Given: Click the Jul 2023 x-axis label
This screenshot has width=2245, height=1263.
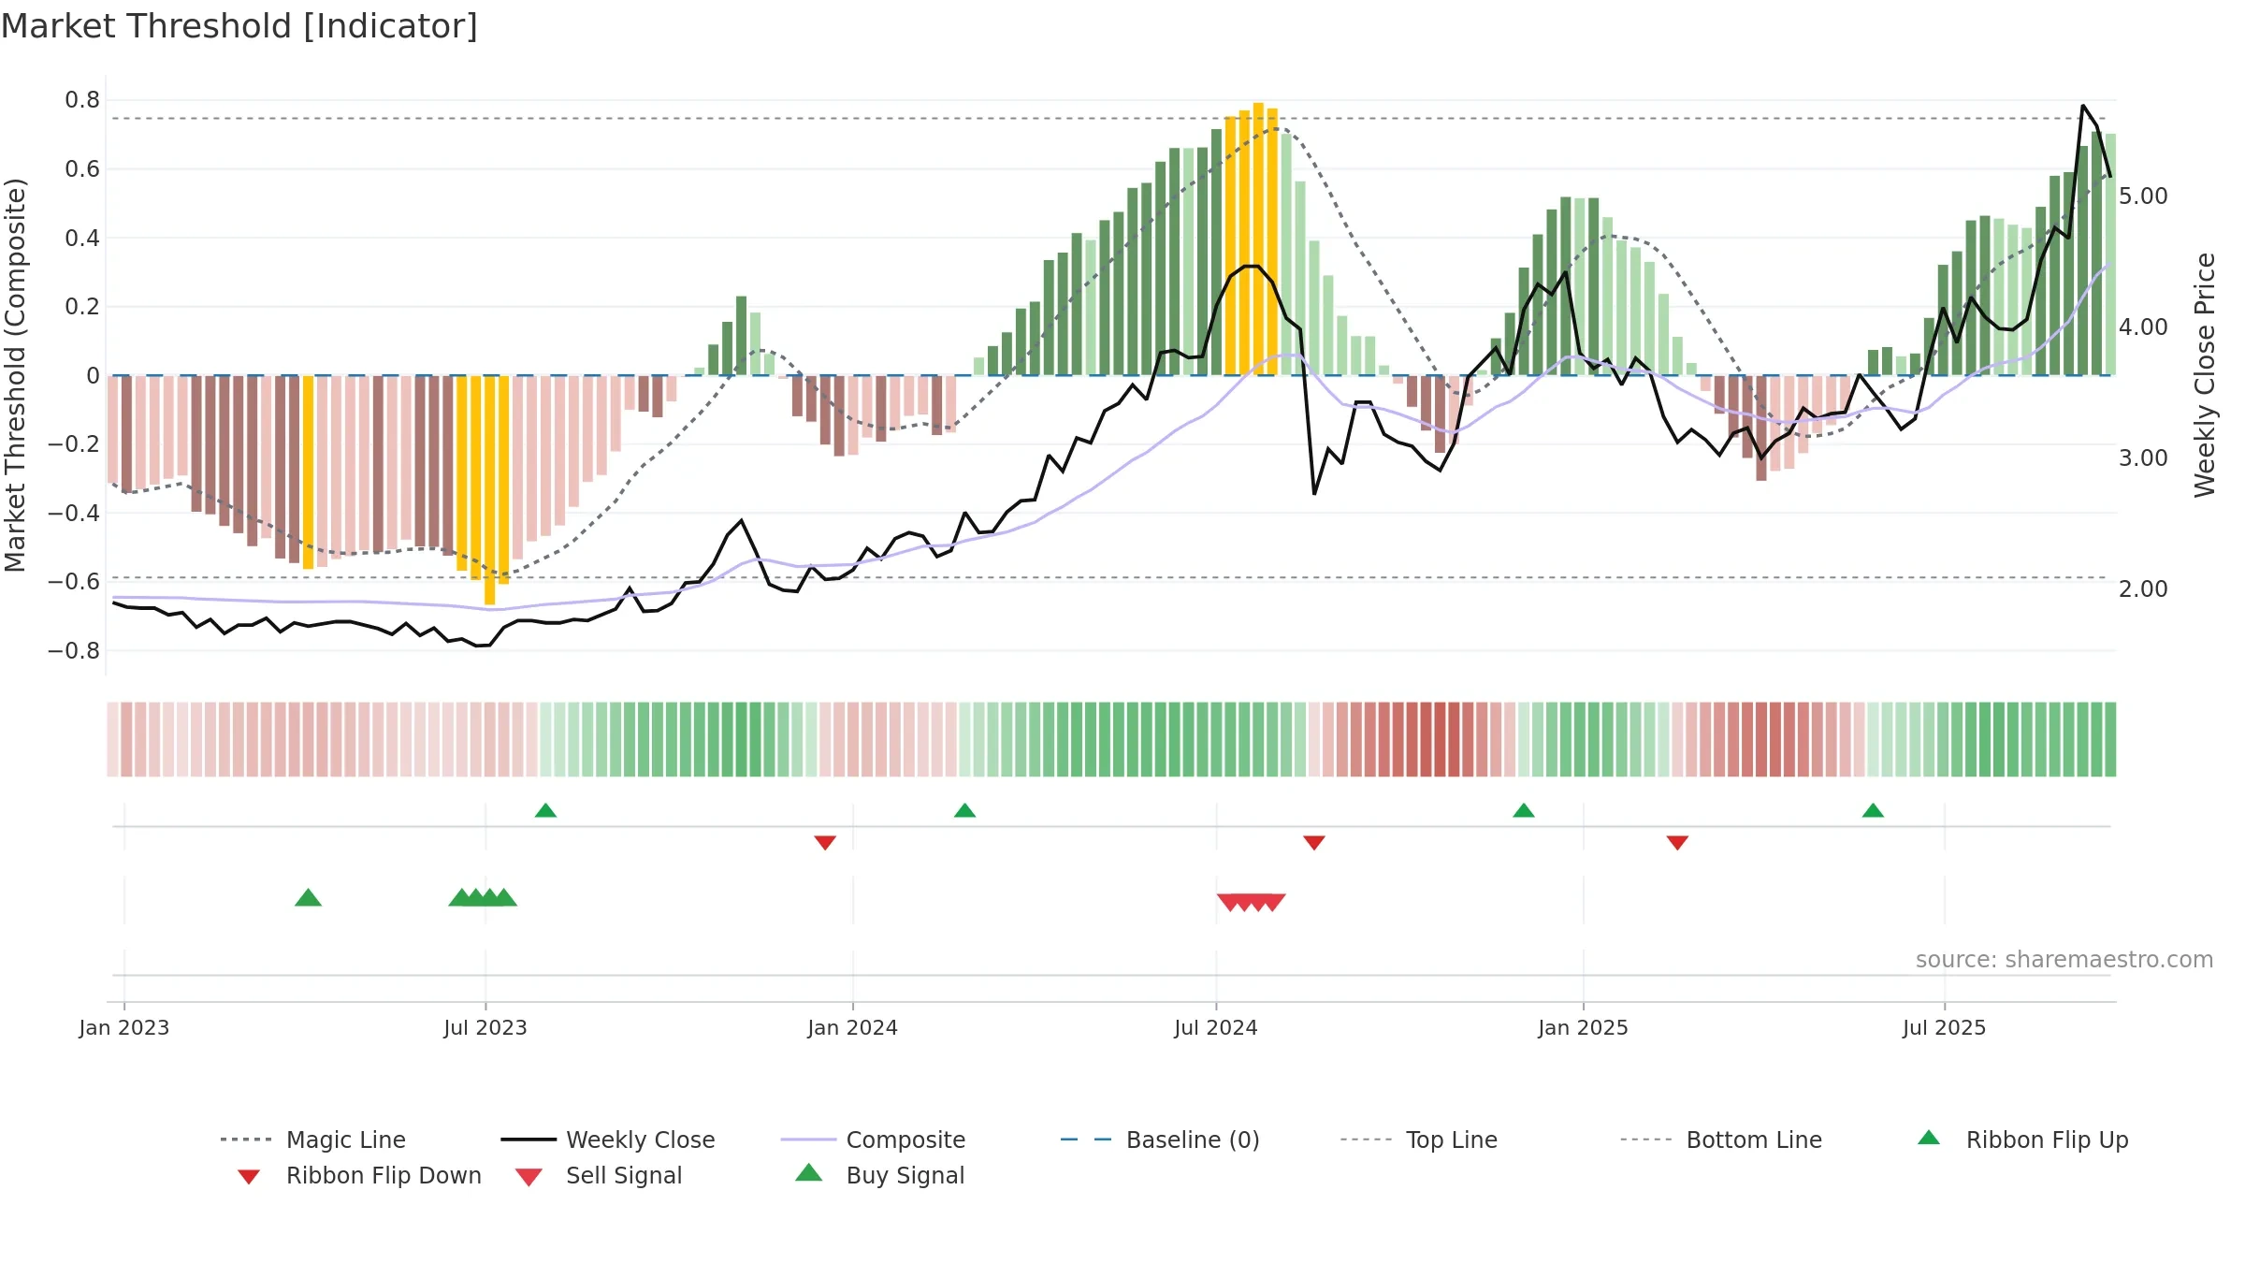Looking at the screenshot, I should click(x=485, y=1027).
